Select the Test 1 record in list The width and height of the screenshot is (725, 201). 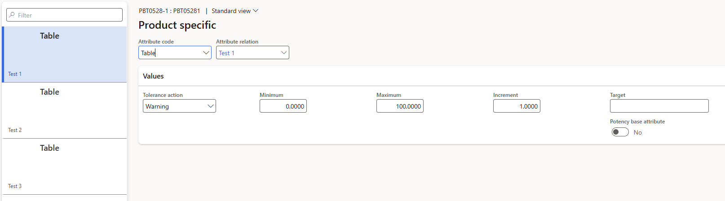coord(64,54)
